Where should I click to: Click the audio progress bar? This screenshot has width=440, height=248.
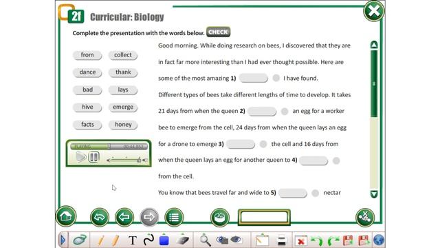click(109, 146)
